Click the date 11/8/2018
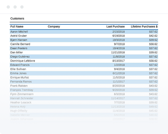The height and width of the screenshot is (134, 168). pos(119,57)
